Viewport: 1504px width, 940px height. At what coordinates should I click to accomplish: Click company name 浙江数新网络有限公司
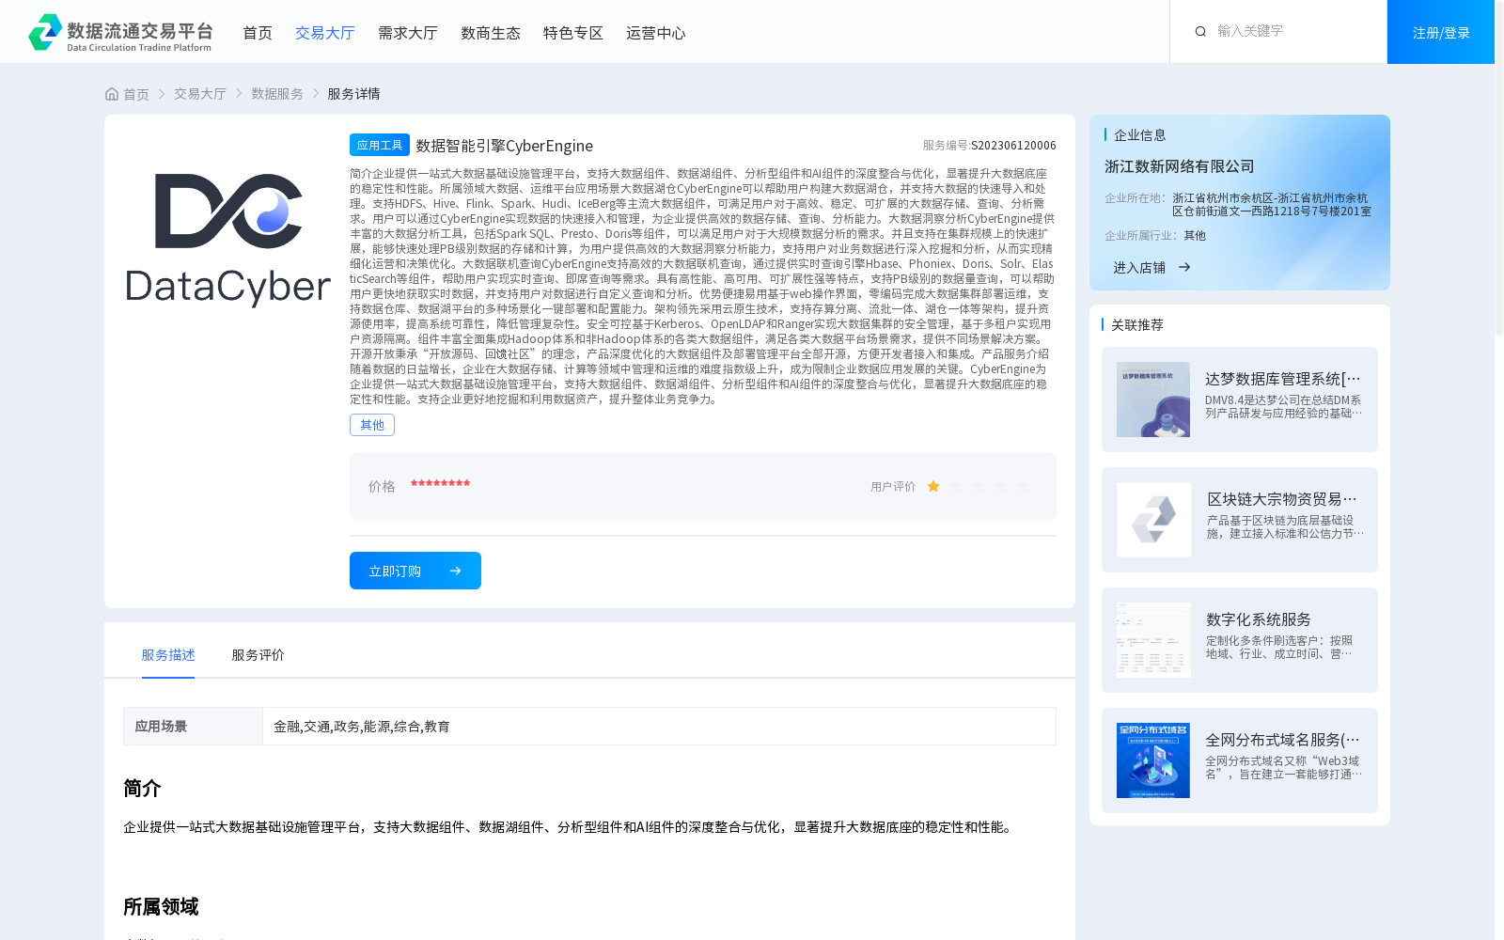tap(1180, 166)
